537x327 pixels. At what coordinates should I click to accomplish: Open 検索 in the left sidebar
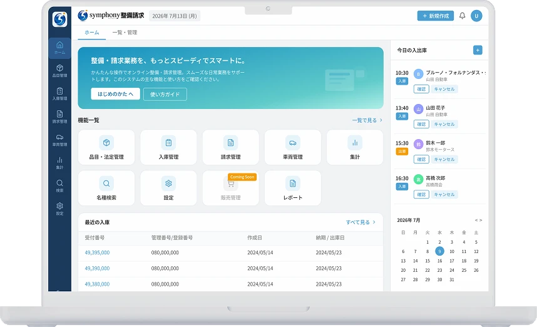click(59, 186)
